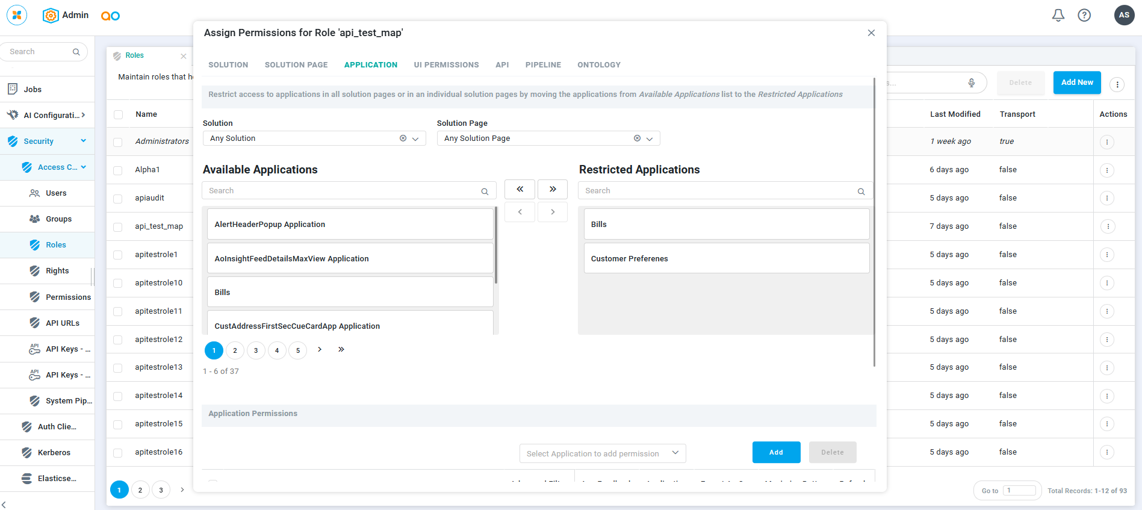Click the Restricted Applications search field

[x=725, y=191]
